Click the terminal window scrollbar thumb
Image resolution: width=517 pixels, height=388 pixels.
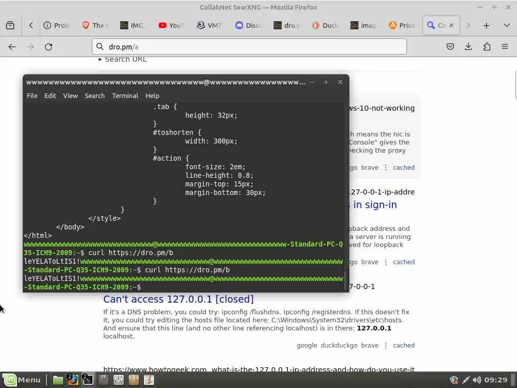(346, 280)
